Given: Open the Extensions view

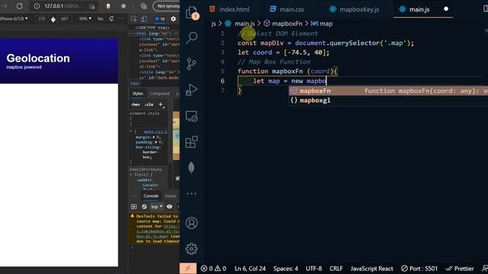Looking at the screenshot, I should (x=191, y=142).
